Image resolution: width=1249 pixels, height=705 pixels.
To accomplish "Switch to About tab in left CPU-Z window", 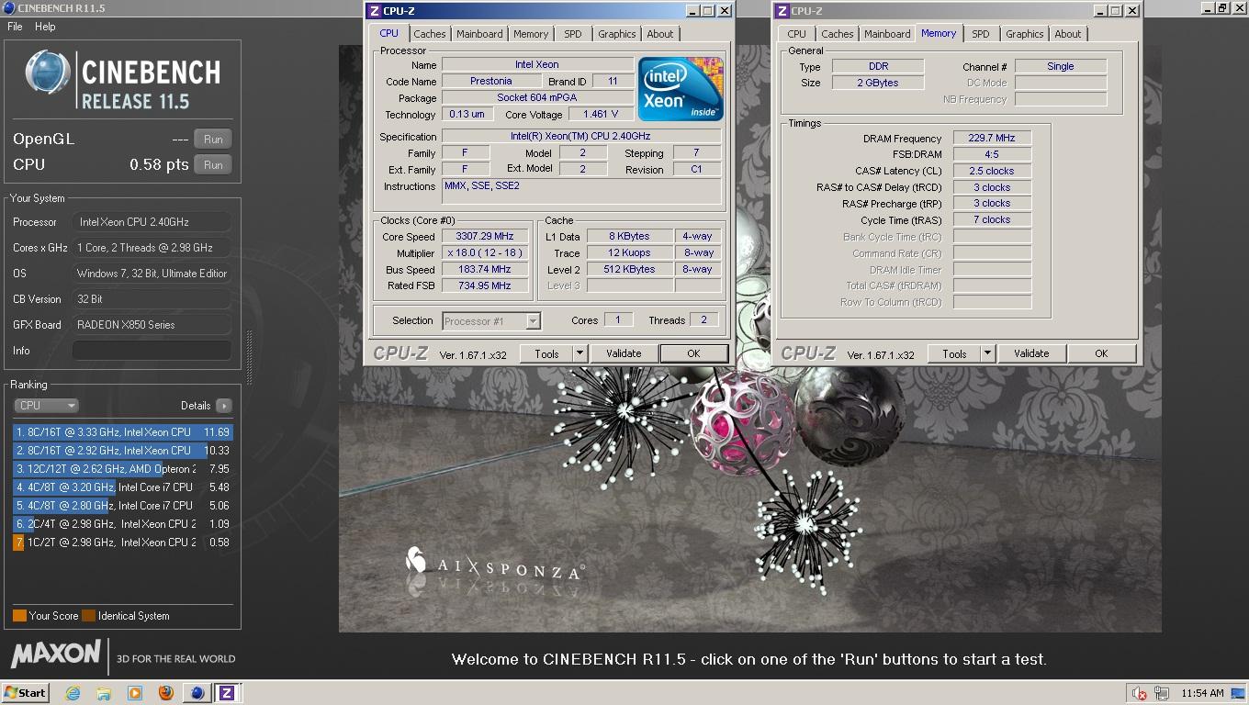I will (x=660, y=34).
